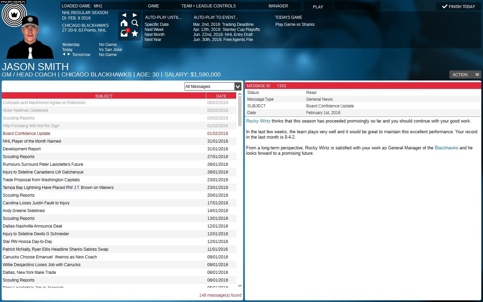Image resolution: width=483 pixels, height=302 pixels.
Task: Open the GAME menu
Action: click(x=153, y=6)
